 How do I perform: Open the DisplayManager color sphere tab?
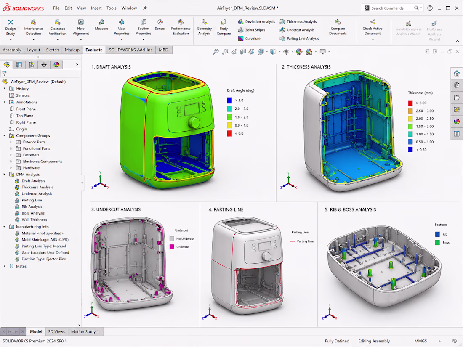pos(56,65)
